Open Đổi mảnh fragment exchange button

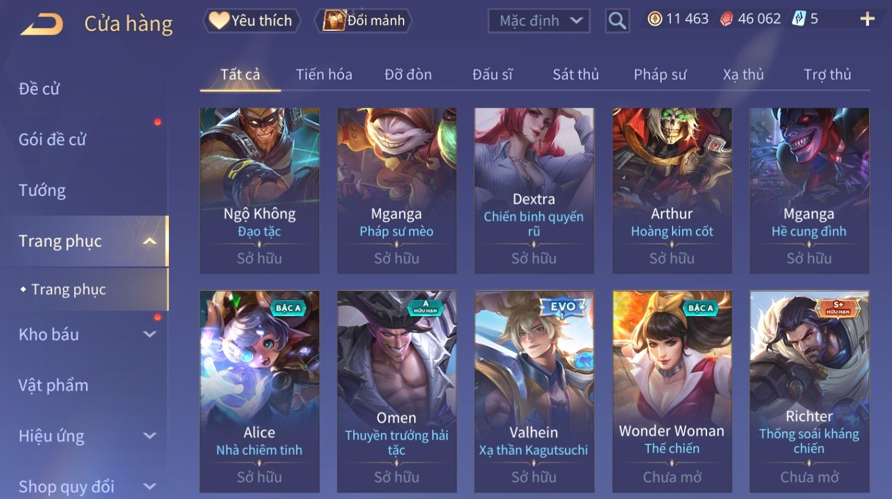(363, 21)
